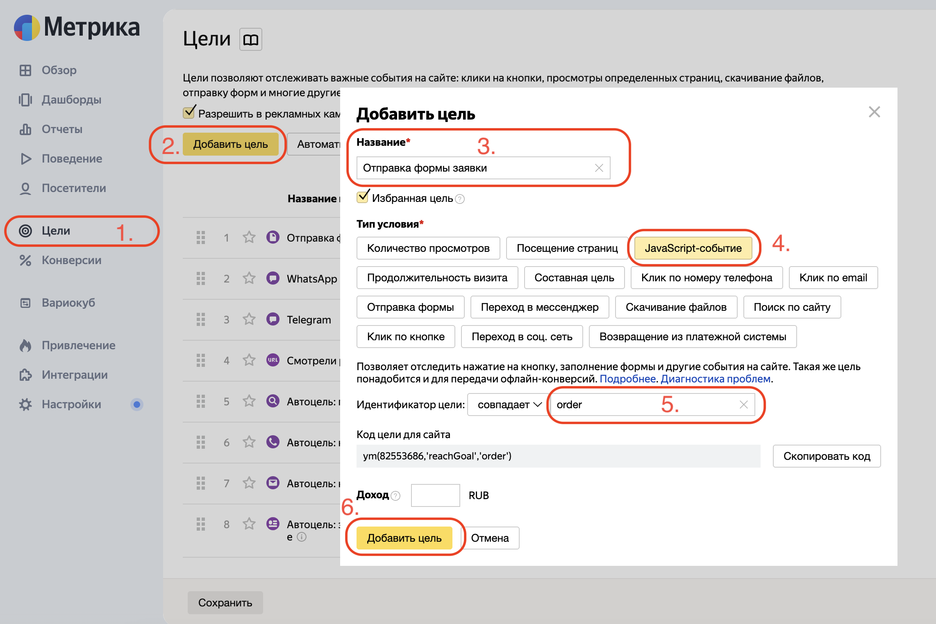The width and height of the screenshot is (936, 624).
Task: Open the Метрика logo home link
Action: 77,27
